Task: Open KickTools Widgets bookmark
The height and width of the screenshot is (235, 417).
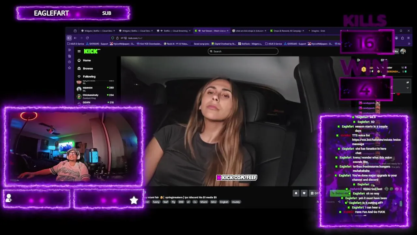Action: point(250,44)
